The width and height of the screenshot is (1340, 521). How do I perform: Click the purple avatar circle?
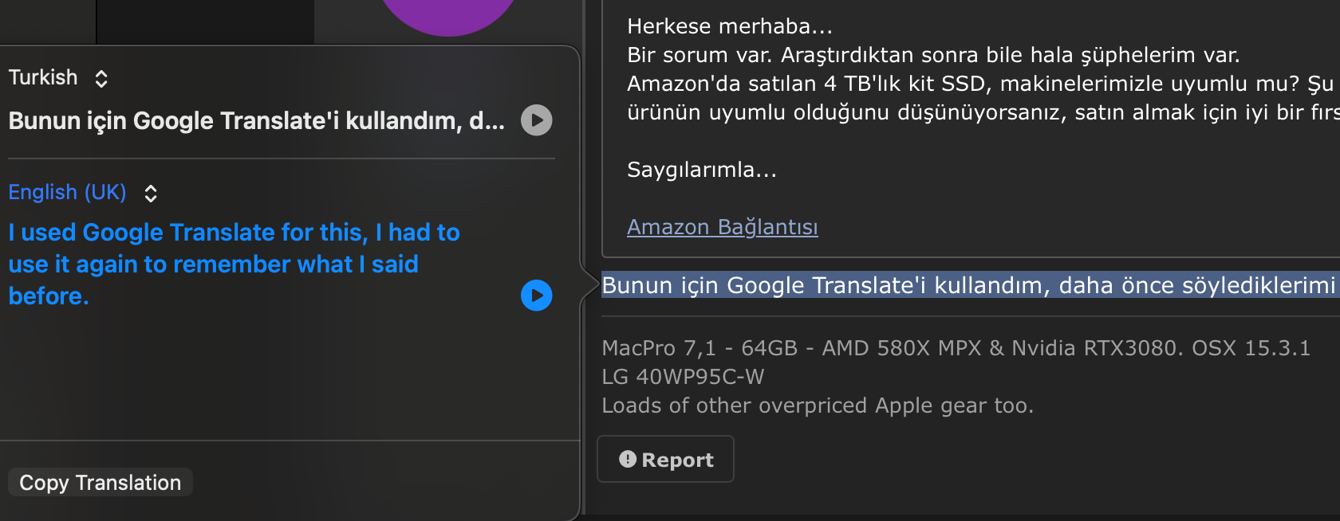click(x=448, y=12)
